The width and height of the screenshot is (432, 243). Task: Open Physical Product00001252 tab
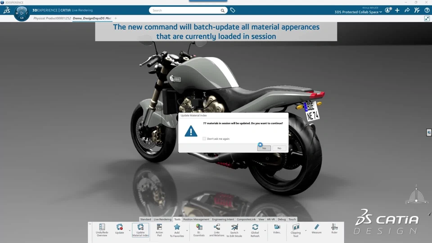(52, 18)
